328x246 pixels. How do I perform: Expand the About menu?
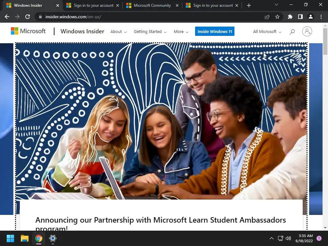point(119,32)
